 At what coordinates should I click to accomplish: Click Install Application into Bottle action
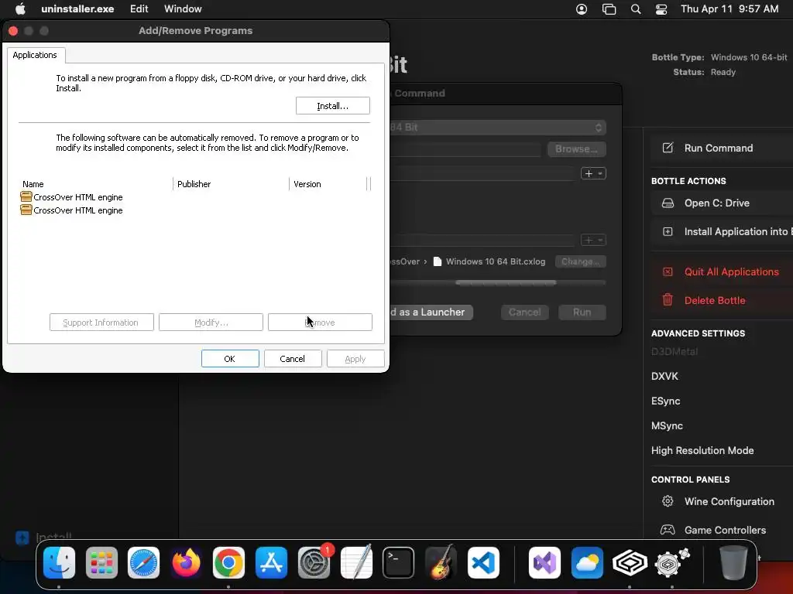tap(722, 232)
